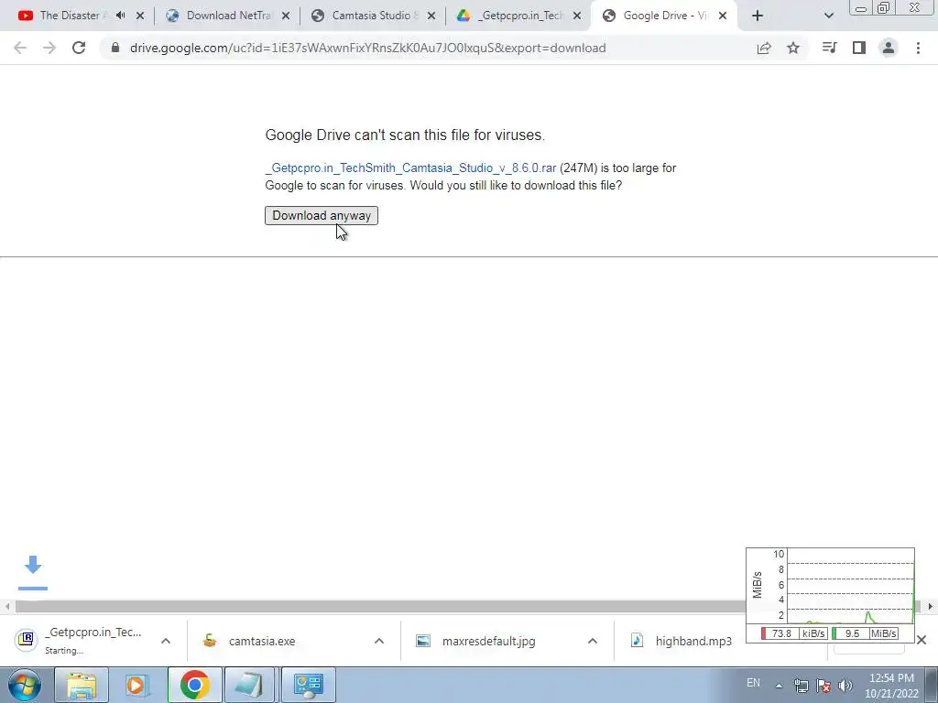
Task: Share this page icon
Action: [764, 48]
